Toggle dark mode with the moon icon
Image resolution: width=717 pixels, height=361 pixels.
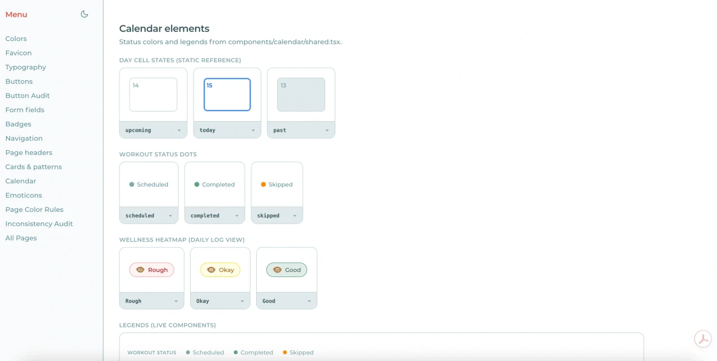(85, 14)
